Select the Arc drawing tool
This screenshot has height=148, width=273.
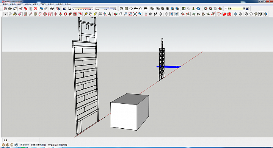click(40, 14)
